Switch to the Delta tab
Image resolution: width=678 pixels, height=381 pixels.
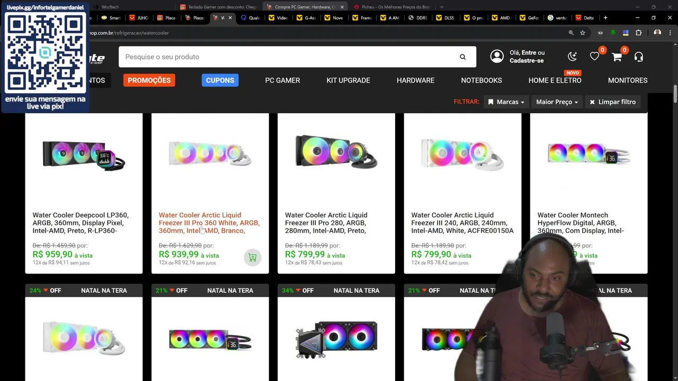[585, 17]
